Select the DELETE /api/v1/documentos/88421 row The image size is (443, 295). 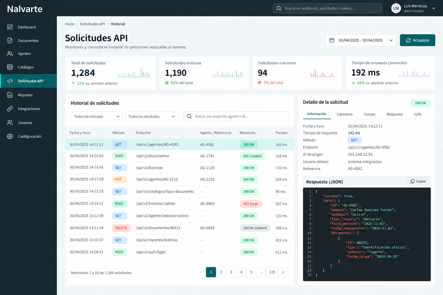click(180, 228)
